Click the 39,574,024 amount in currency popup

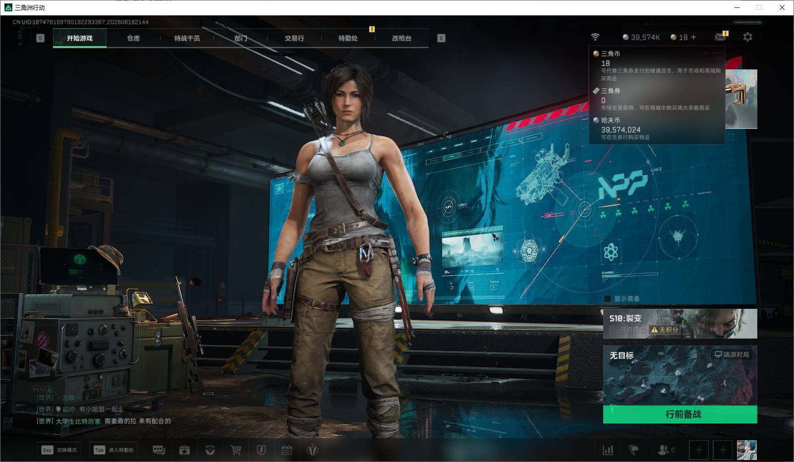coord(621,130)
